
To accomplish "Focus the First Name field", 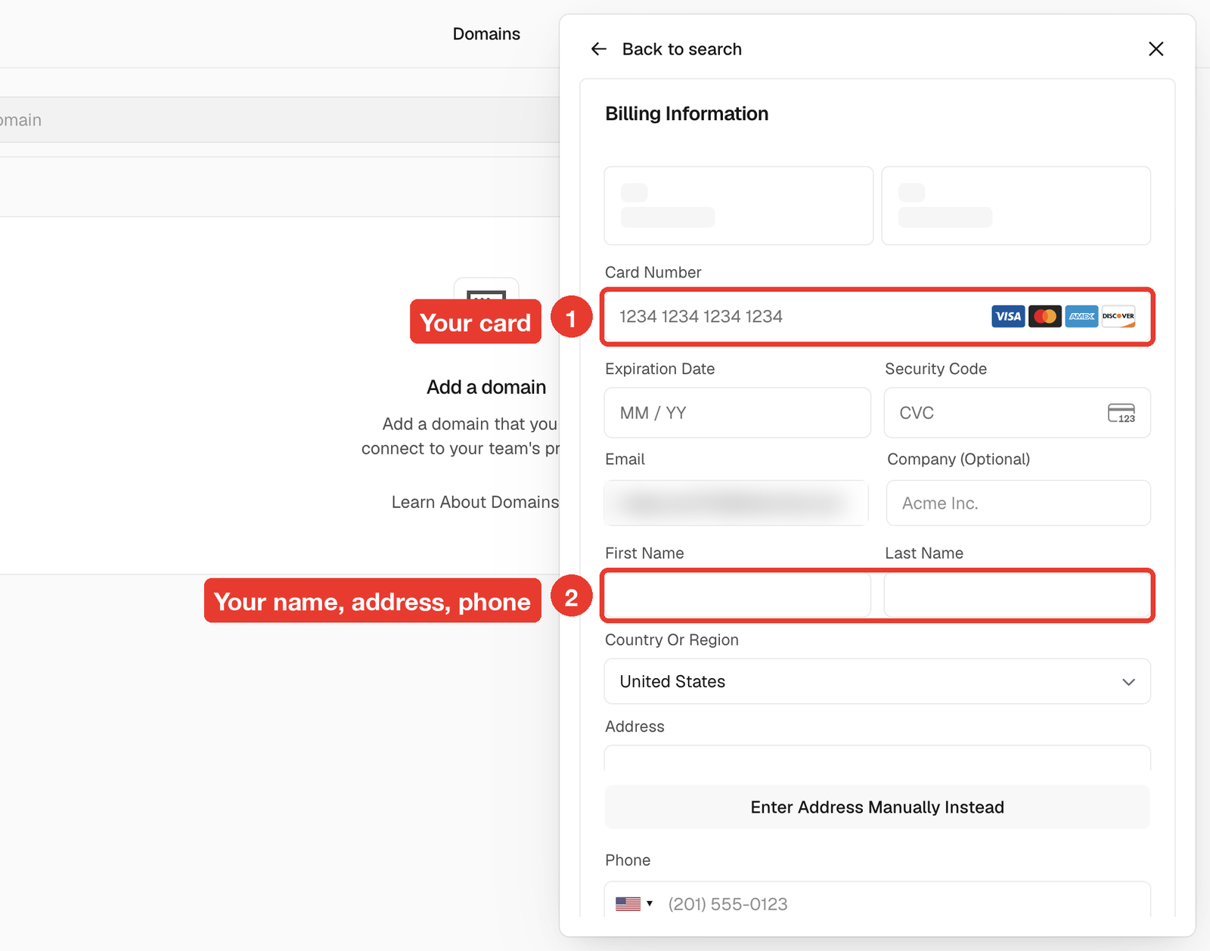I will 737,596.
